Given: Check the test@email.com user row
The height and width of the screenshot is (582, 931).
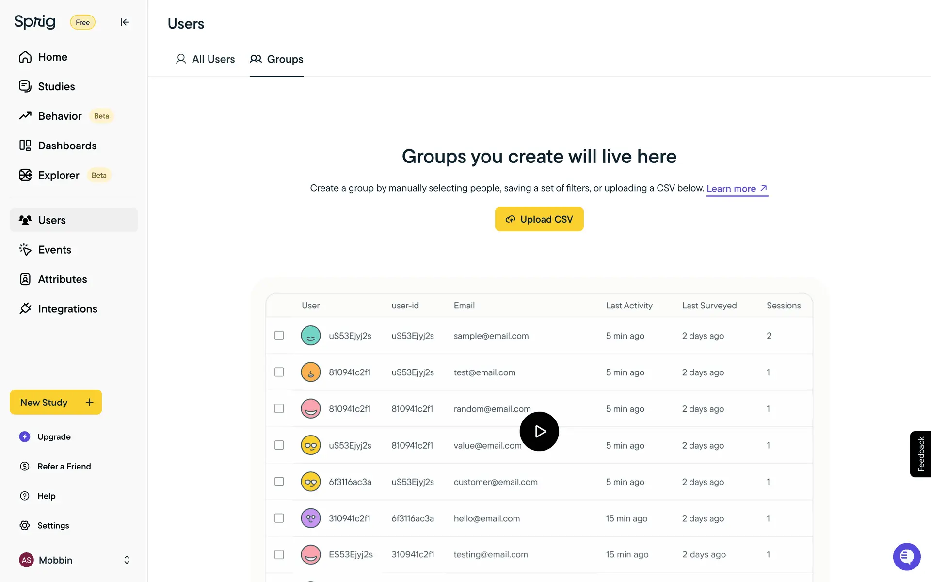Looking at the screenshot, I should point(279,372).
